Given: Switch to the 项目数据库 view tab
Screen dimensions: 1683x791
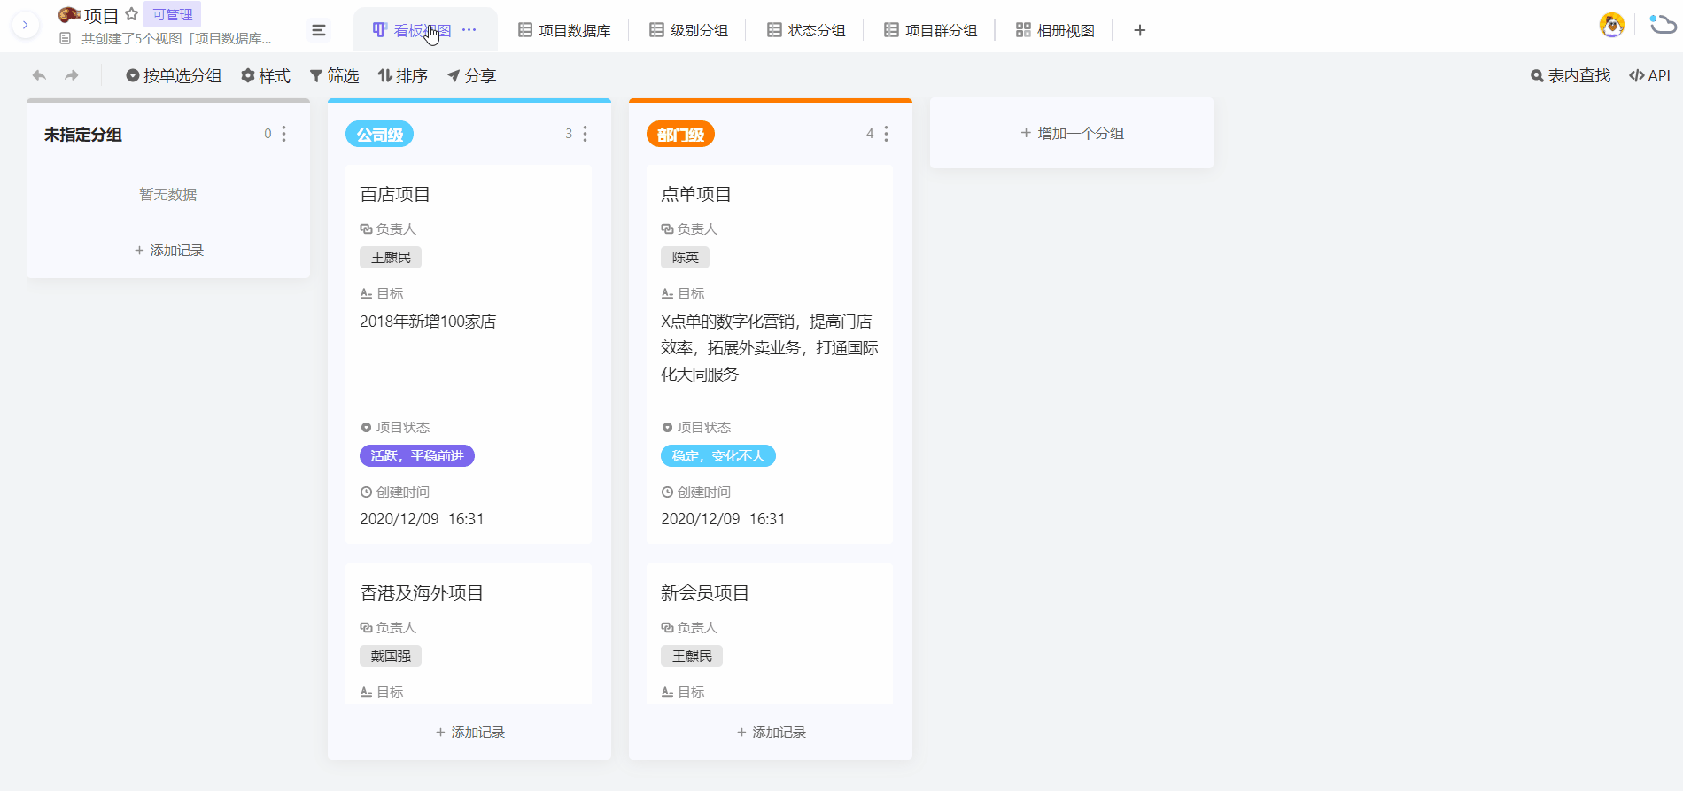Looking at the screenshot, I should pyautogui.click(x=564, y=30).
